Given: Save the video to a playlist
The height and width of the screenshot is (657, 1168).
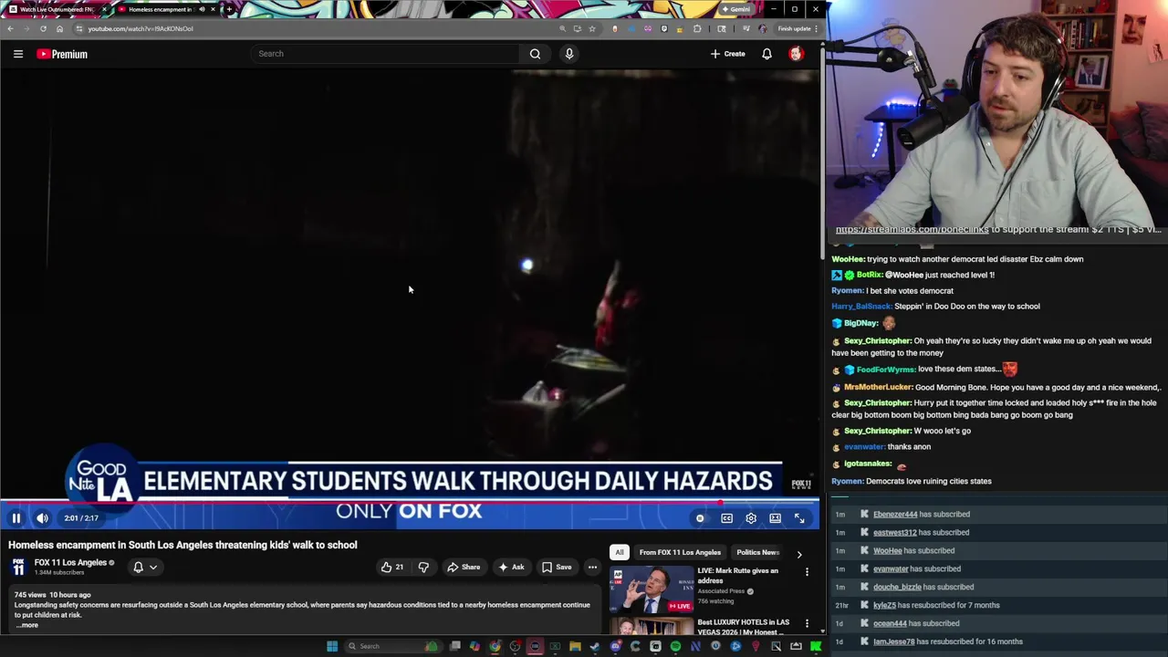Looking at the screenshot, I should [557, 568].
